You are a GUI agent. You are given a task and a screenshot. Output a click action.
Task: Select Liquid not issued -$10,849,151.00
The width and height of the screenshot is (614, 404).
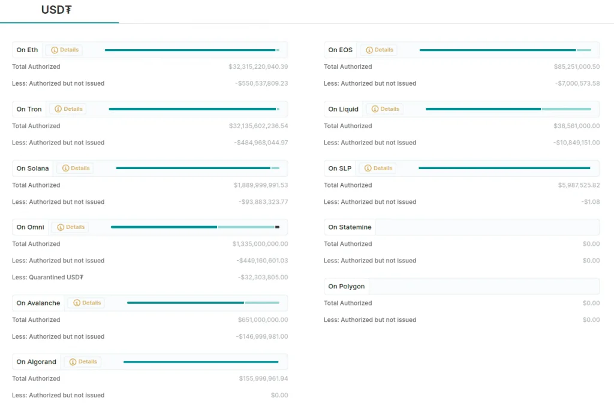576,143
